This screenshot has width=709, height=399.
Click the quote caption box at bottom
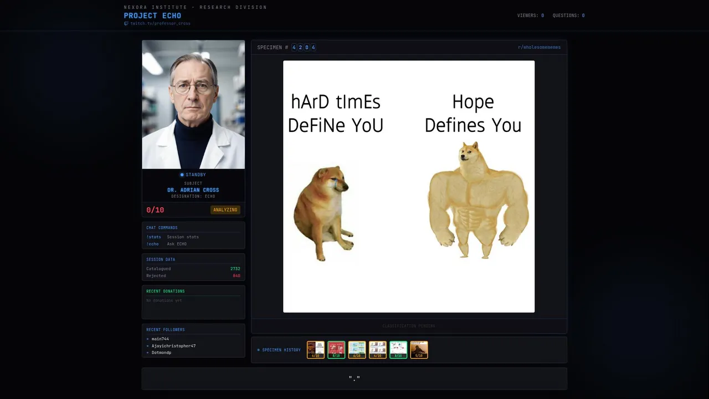354,378
